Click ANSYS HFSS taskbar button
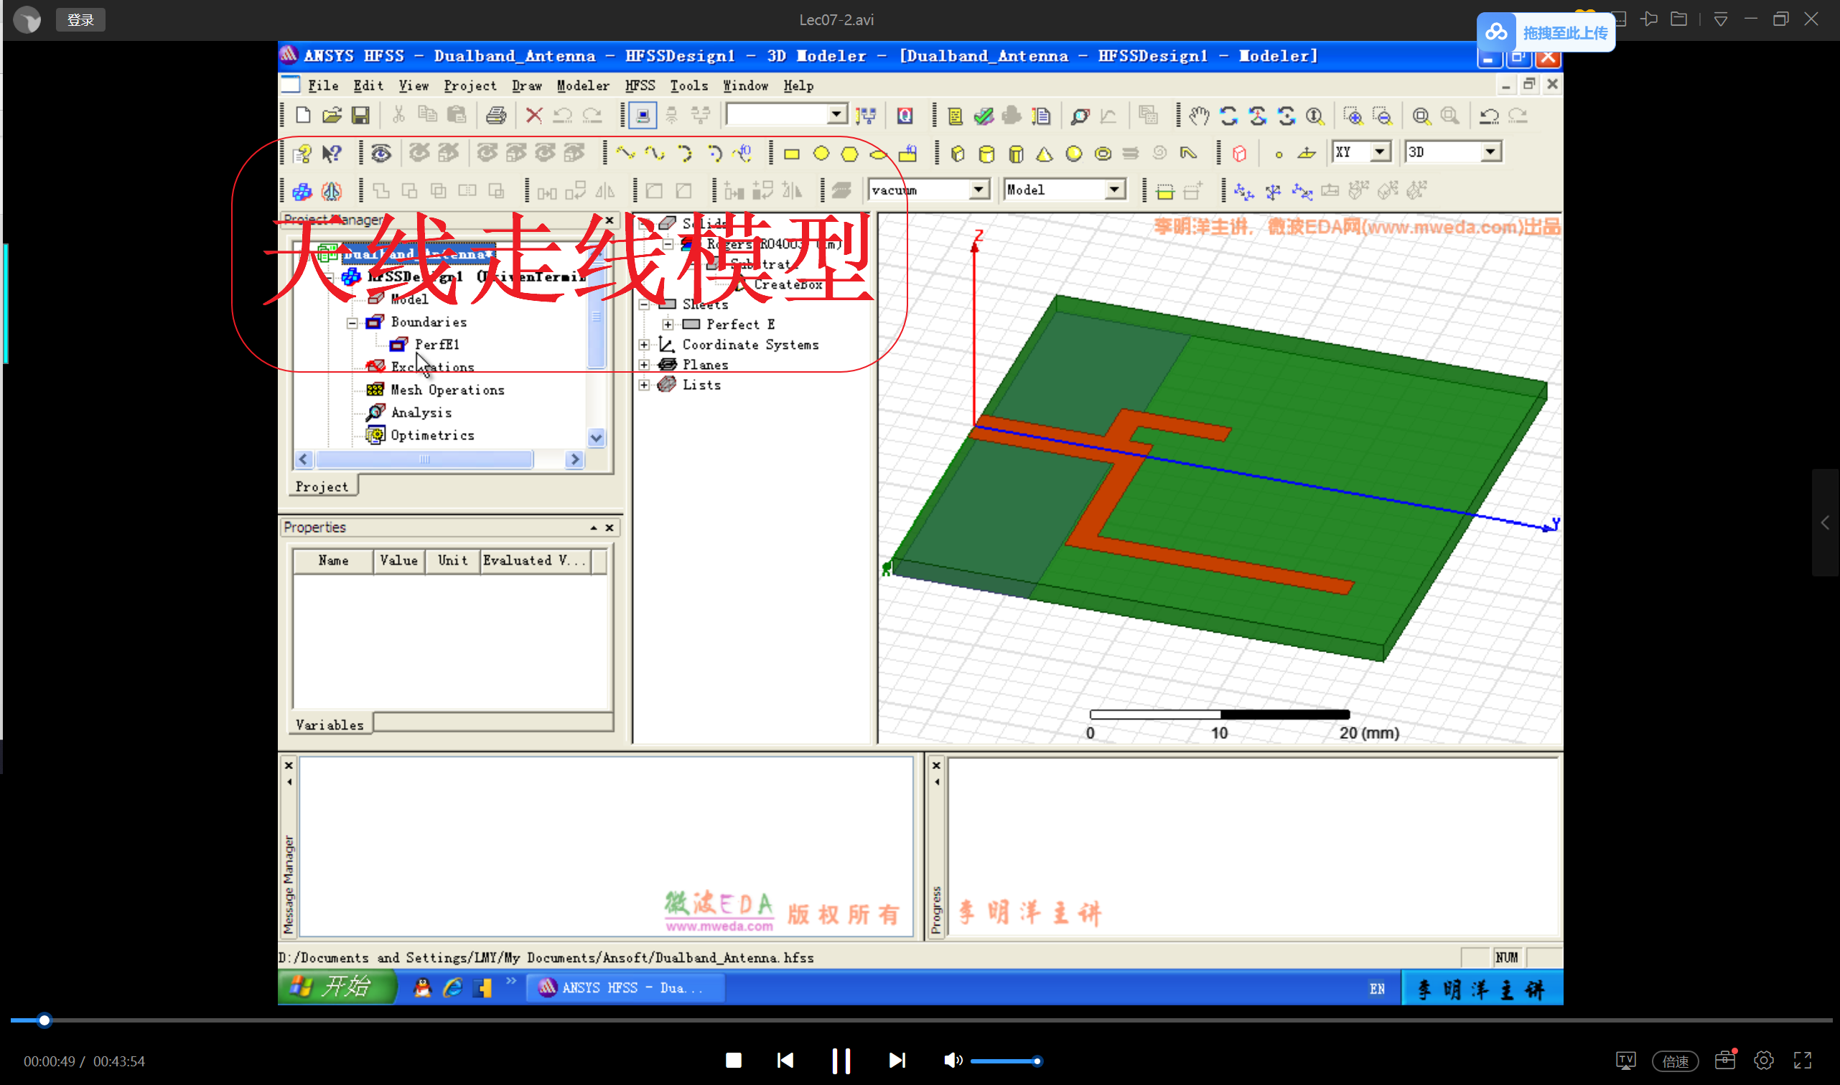The image size is (1840, 1085). (x=625, y=988)
